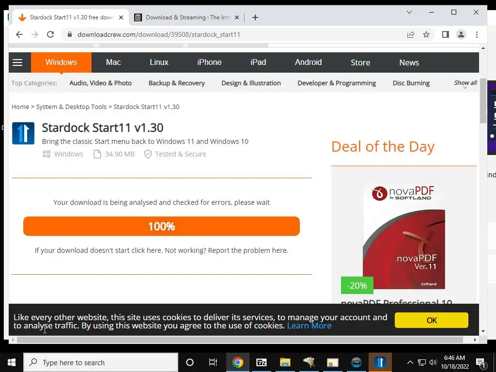The image size is (496, 372).
Task: Select the Android navigation menu item
Action: 308,62
